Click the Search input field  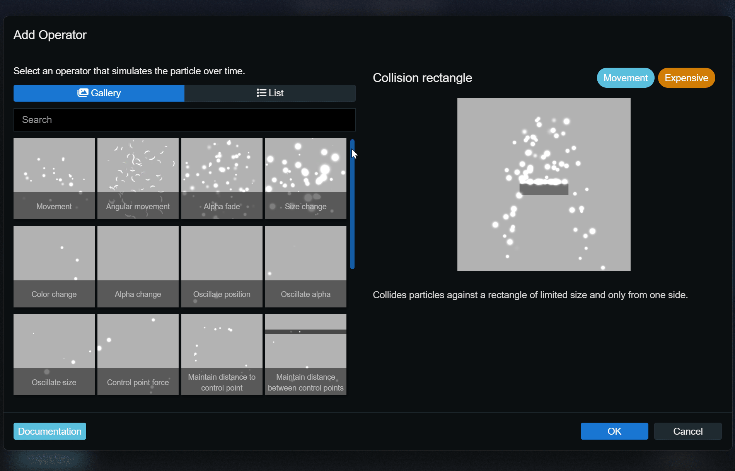click(x=184, y=120)
